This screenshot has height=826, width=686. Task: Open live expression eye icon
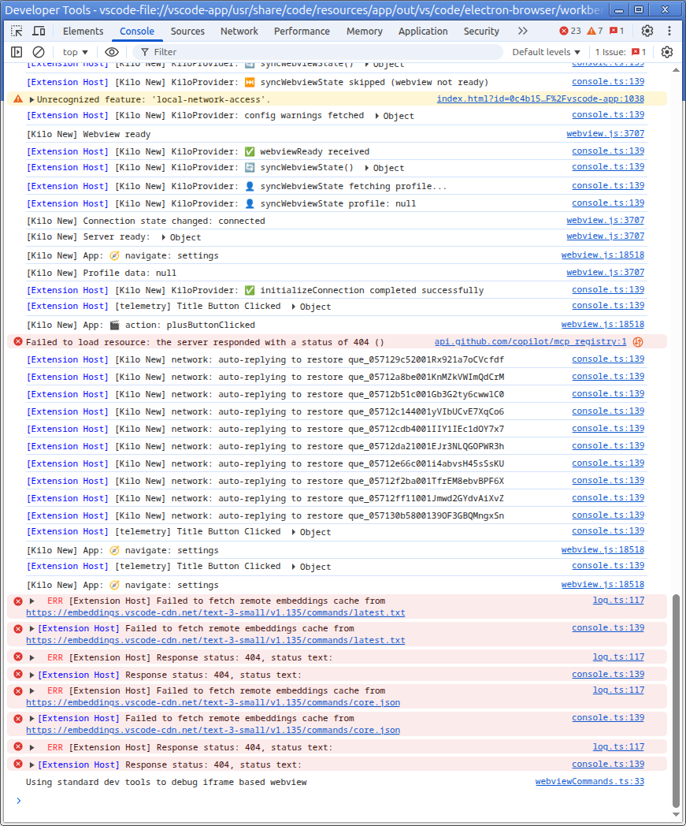point(112,52)
